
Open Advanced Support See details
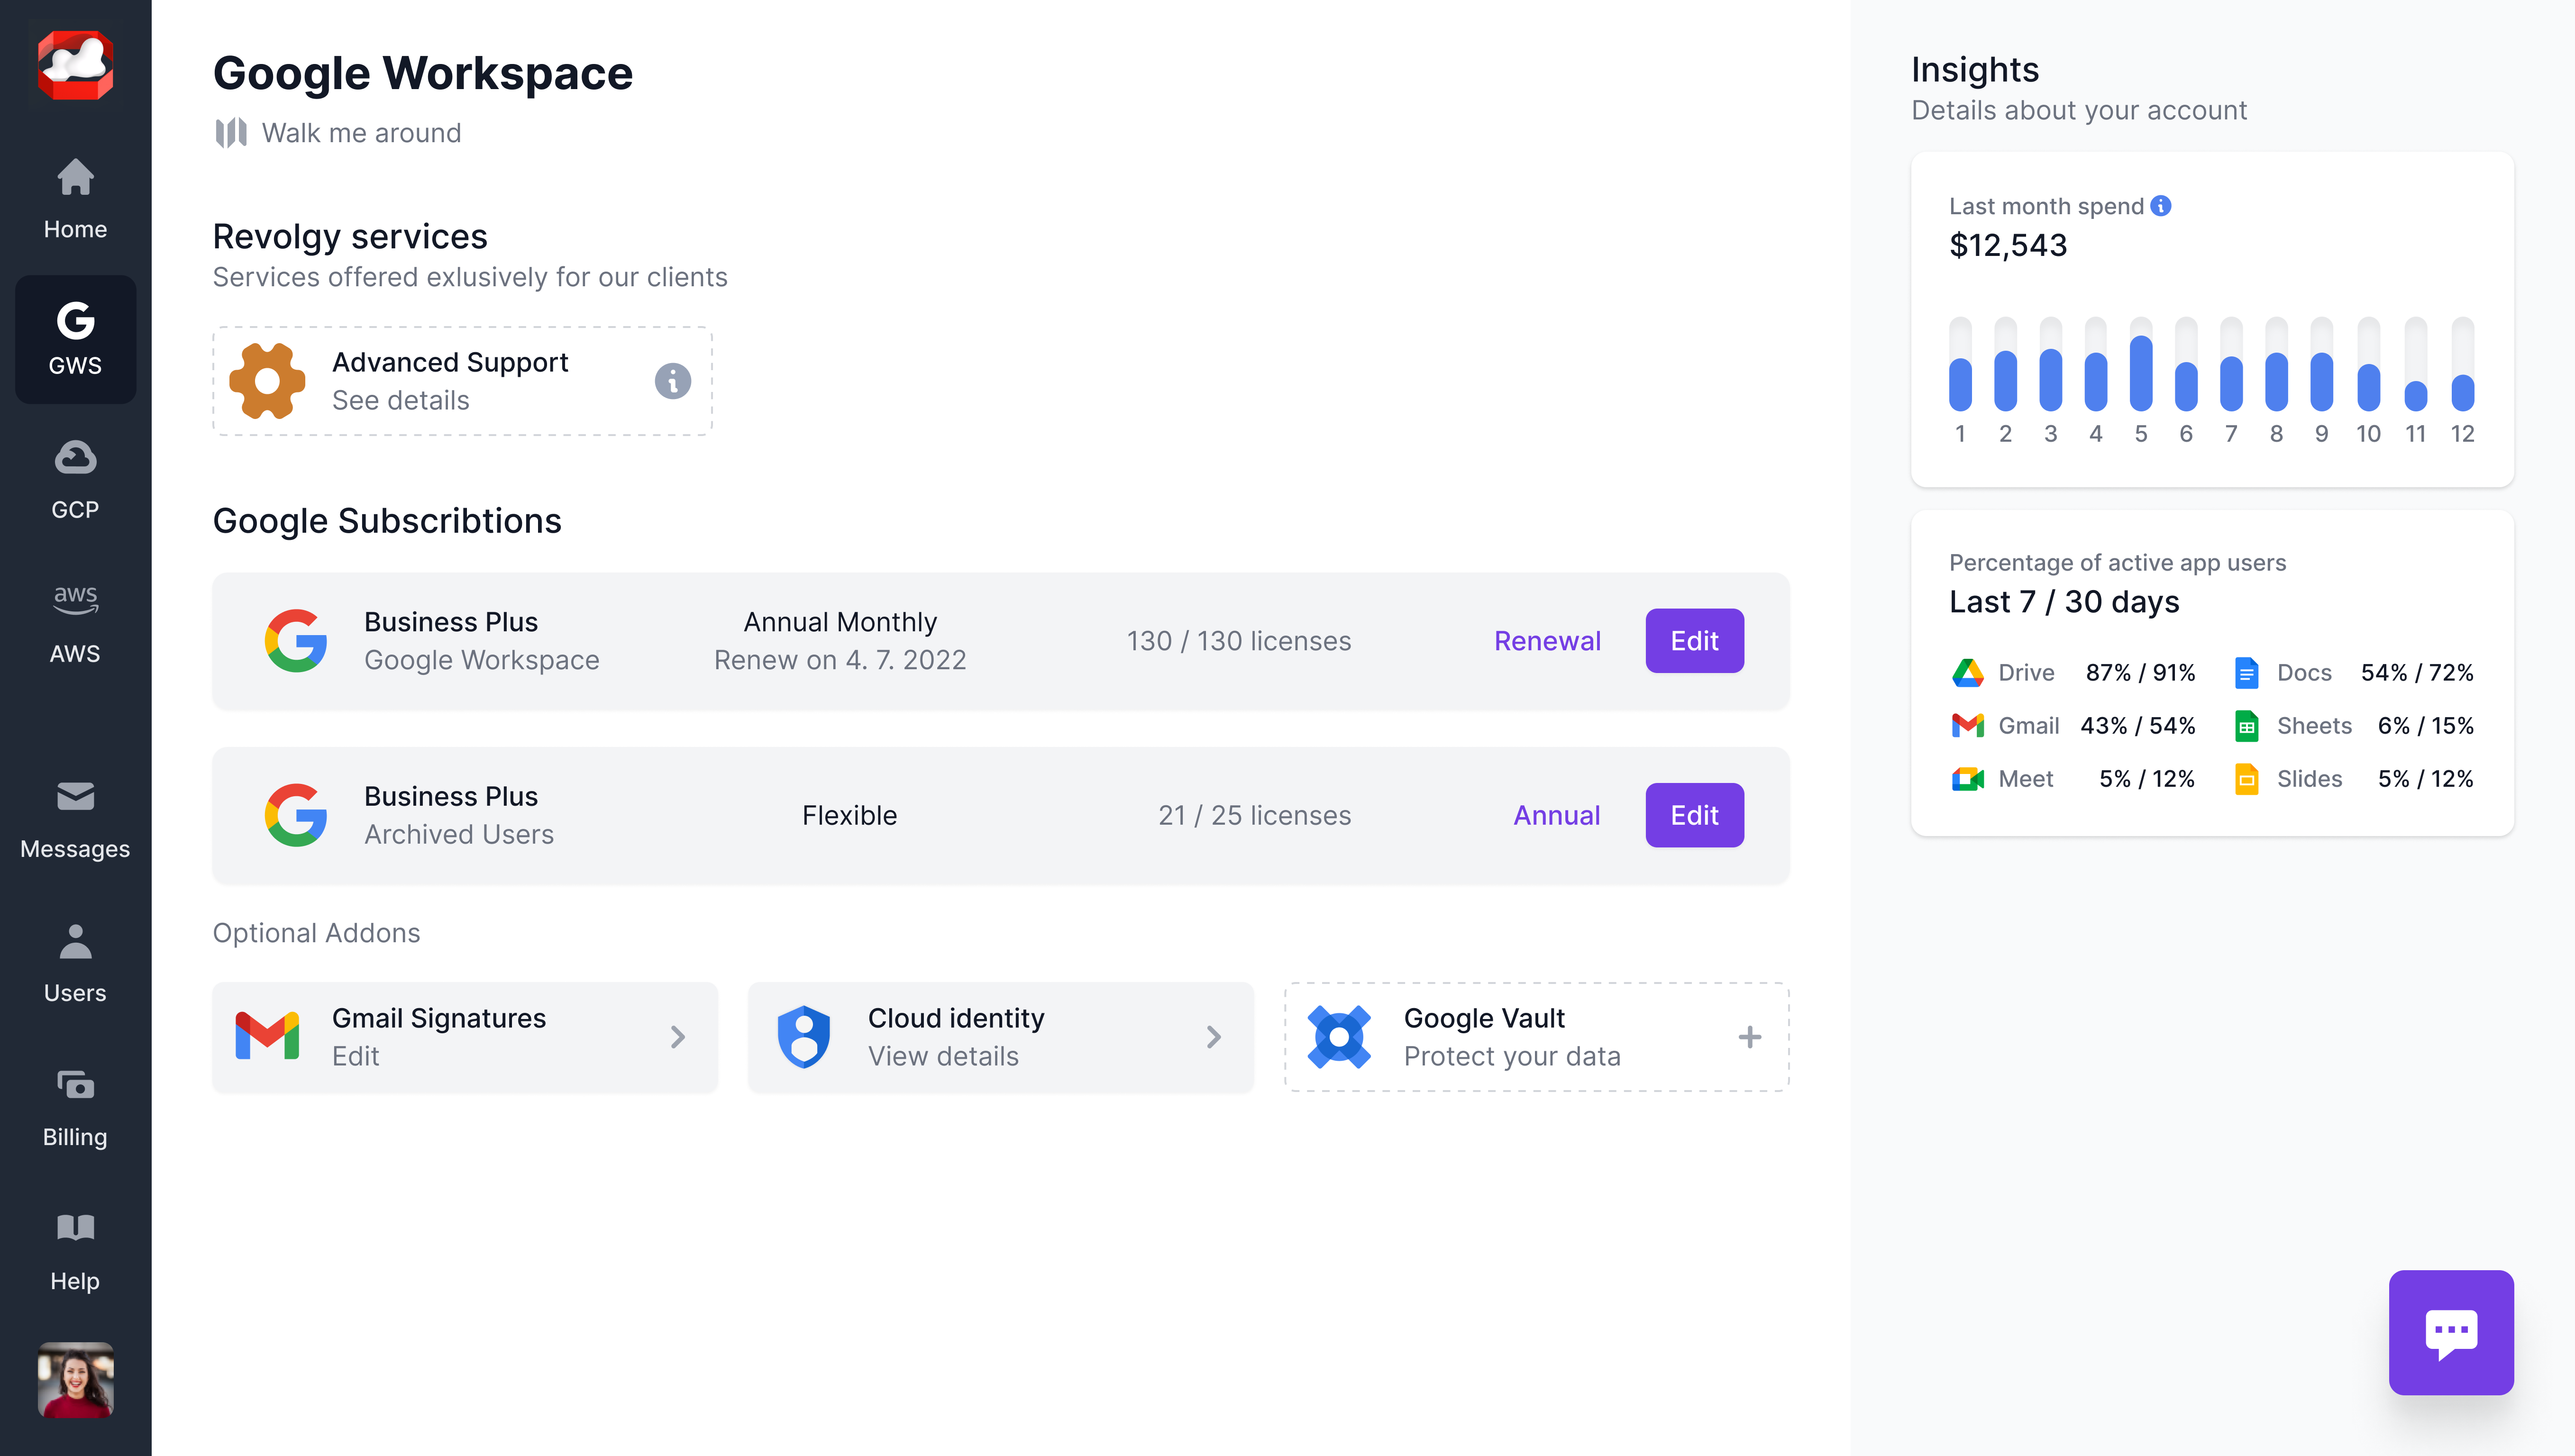pyautogui.click(x=400, y=400)
